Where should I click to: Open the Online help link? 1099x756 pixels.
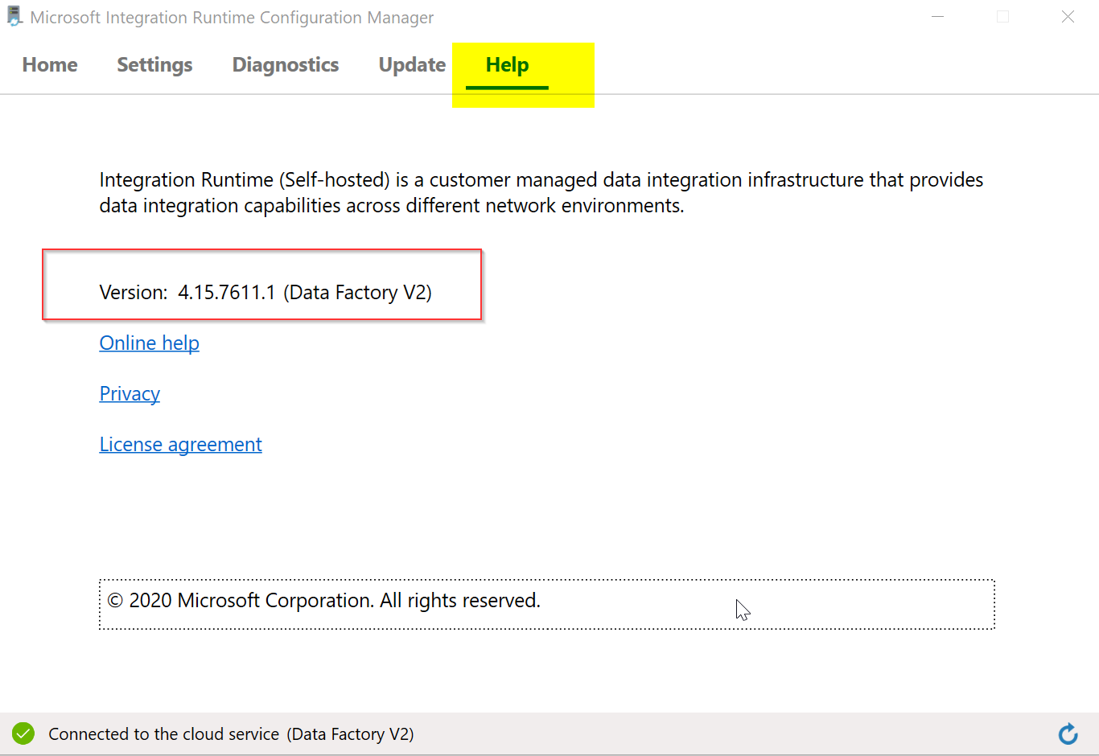(x=149, y=343)
